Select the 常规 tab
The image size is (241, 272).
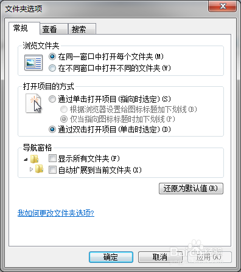point(24,28)
